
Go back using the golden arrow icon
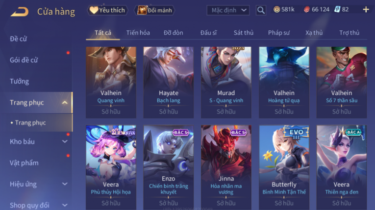20,11
